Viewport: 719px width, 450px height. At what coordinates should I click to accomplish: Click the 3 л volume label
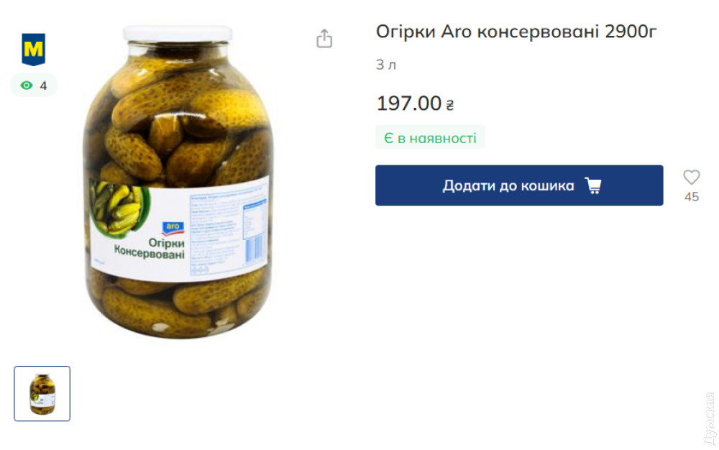[386, 65]
